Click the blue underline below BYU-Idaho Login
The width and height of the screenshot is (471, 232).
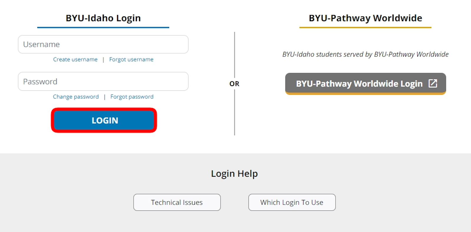pyautogui.click(x=103, y=27)
